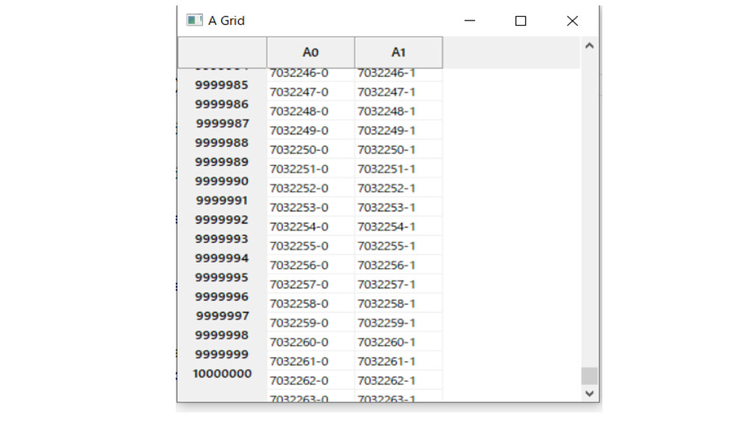753x423 pixels.
Task: Click cell 7032249-0
Action: coord(311,130)
